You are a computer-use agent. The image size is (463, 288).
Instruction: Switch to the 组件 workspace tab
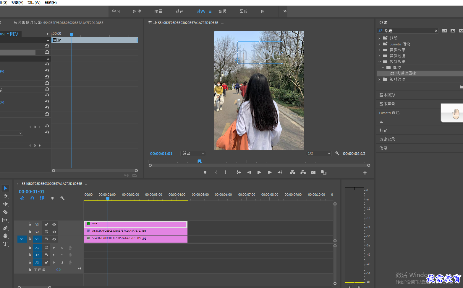click(137, 11)
